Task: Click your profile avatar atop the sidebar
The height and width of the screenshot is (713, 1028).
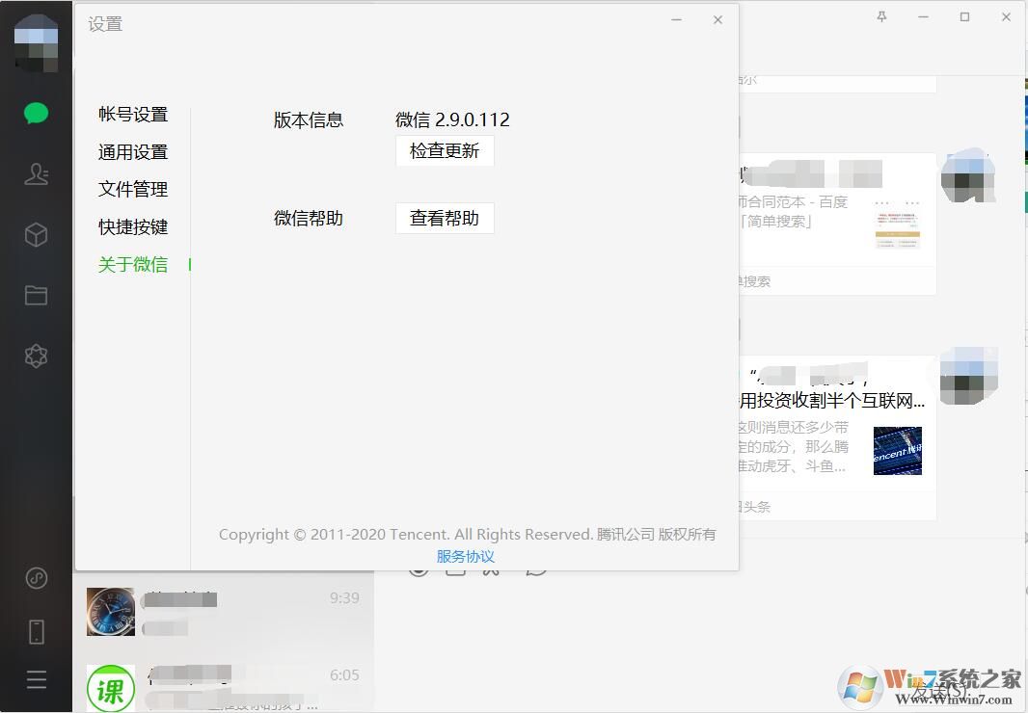Action: pyautogui.click(x=36, y=42)
